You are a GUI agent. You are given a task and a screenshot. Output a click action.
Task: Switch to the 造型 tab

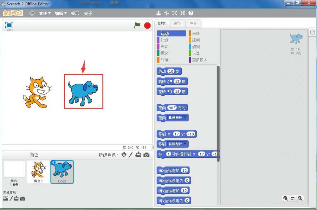[178, 23]
